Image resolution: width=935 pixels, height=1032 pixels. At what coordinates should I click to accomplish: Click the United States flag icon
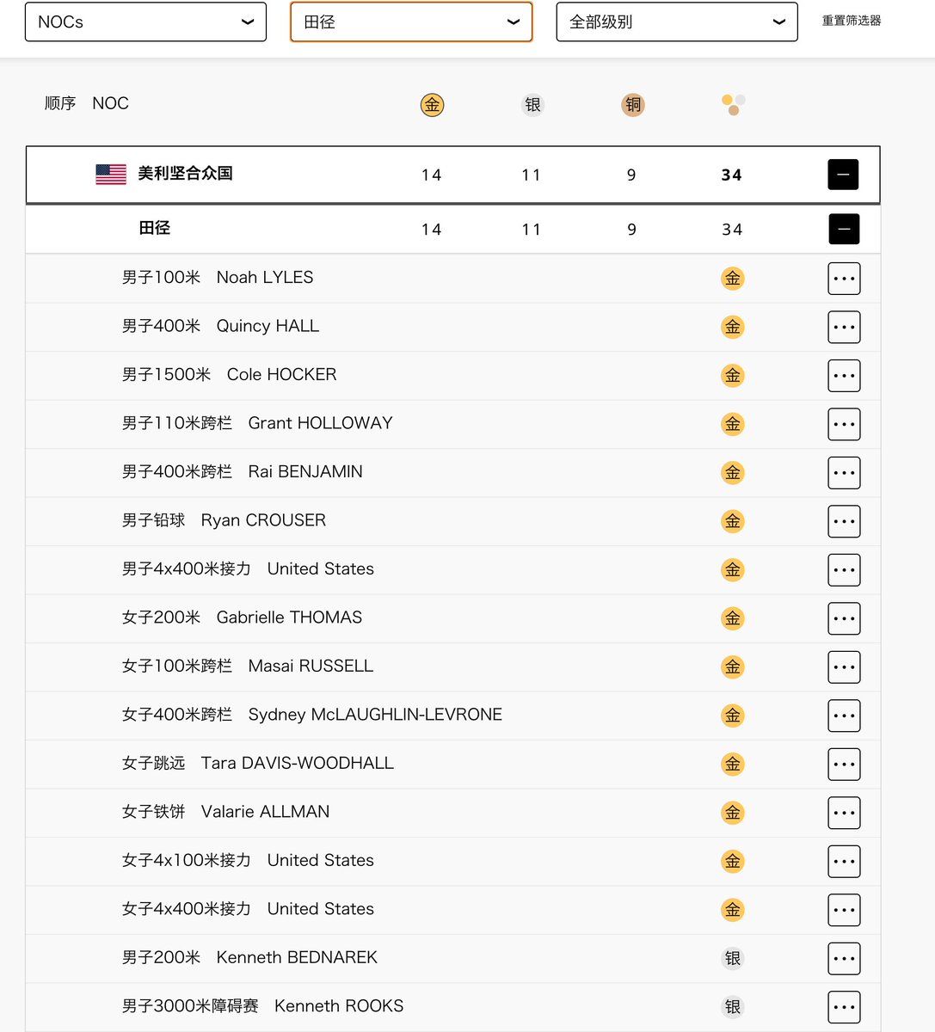click(111, 174)
